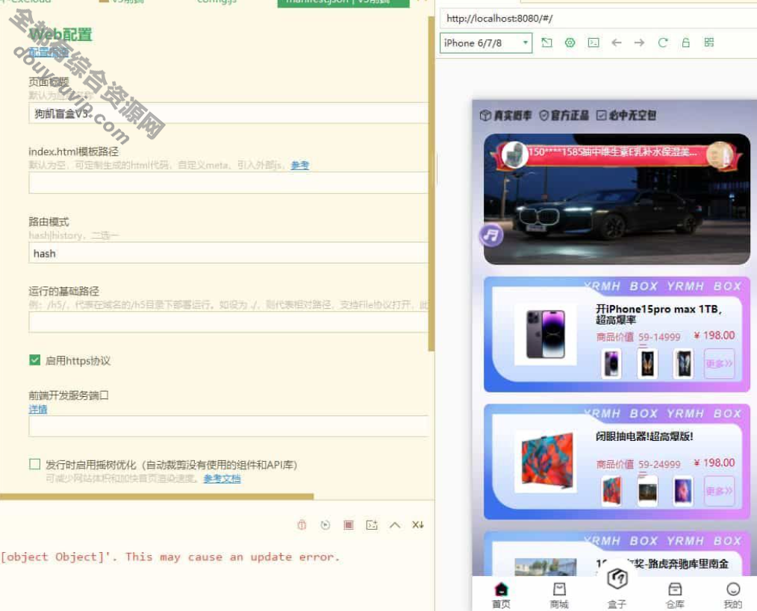Tap first small phone thumbnail in iPhone15pro card
The height and width of the screenshot is (611, 757).
pyautogui.click(x=611, y=363)
